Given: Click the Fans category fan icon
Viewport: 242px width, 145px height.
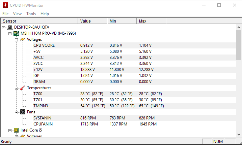Looking at the screenshot, I should point(23,112).
